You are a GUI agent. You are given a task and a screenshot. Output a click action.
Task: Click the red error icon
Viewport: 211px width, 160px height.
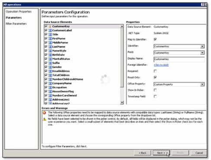44,113
